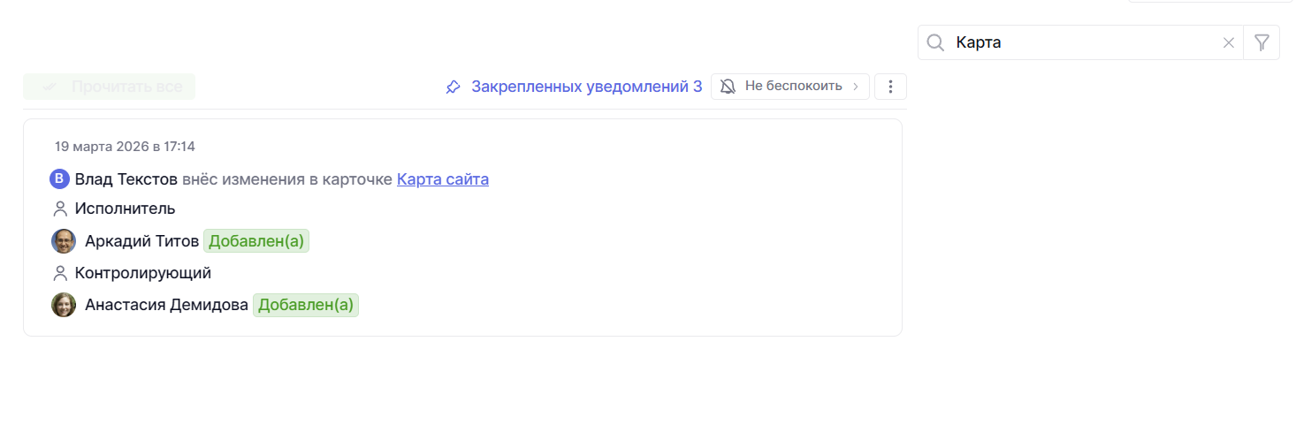This screenshot has width=1296, height=440.
Task: Select the name Аркадий Титов
Action: click(141, 241)
